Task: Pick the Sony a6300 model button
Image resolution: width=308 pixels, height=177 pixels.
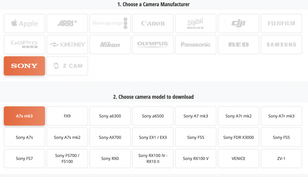Action: pos(110,116)
